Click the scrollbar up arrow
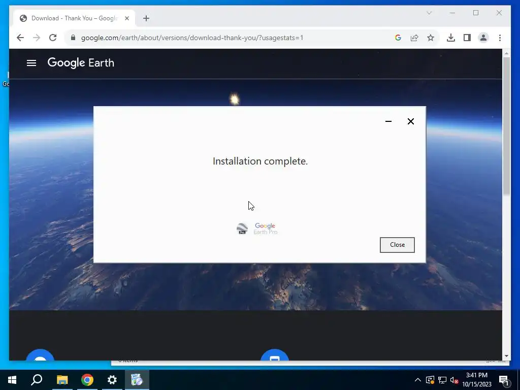 click(x=506, y=53)
